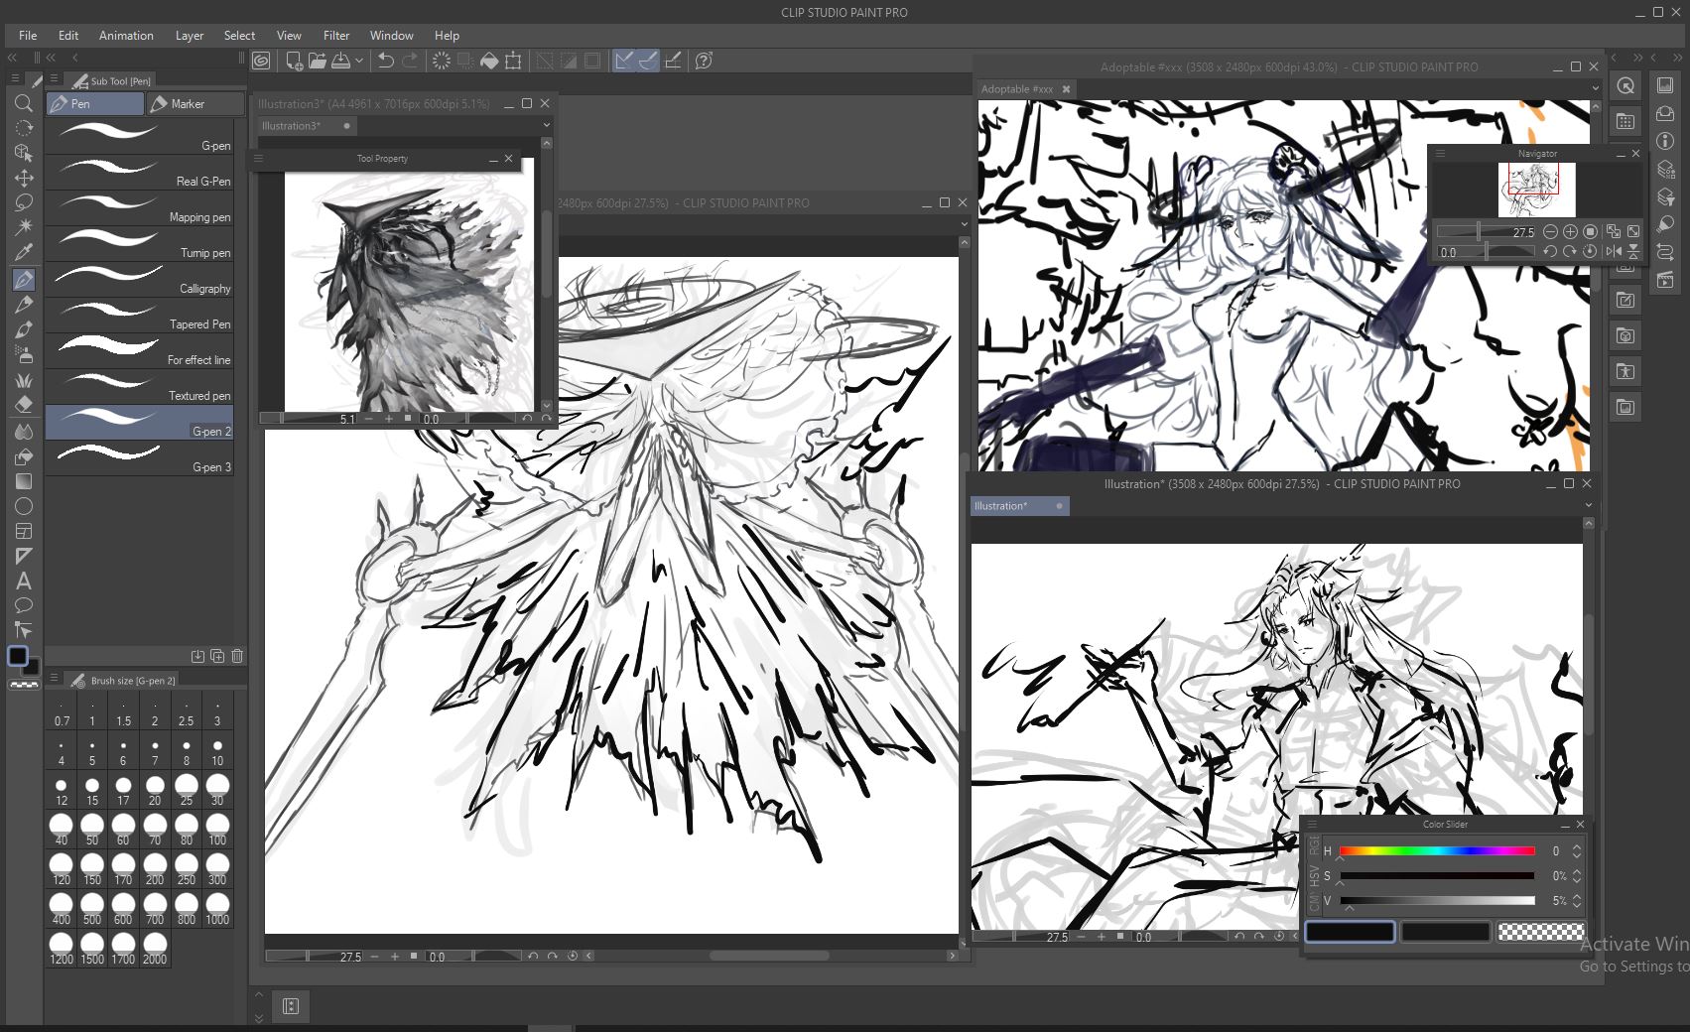Select the Lasso selection tool
Viewport: 1690px width, 1032px height.
point(24,202)
